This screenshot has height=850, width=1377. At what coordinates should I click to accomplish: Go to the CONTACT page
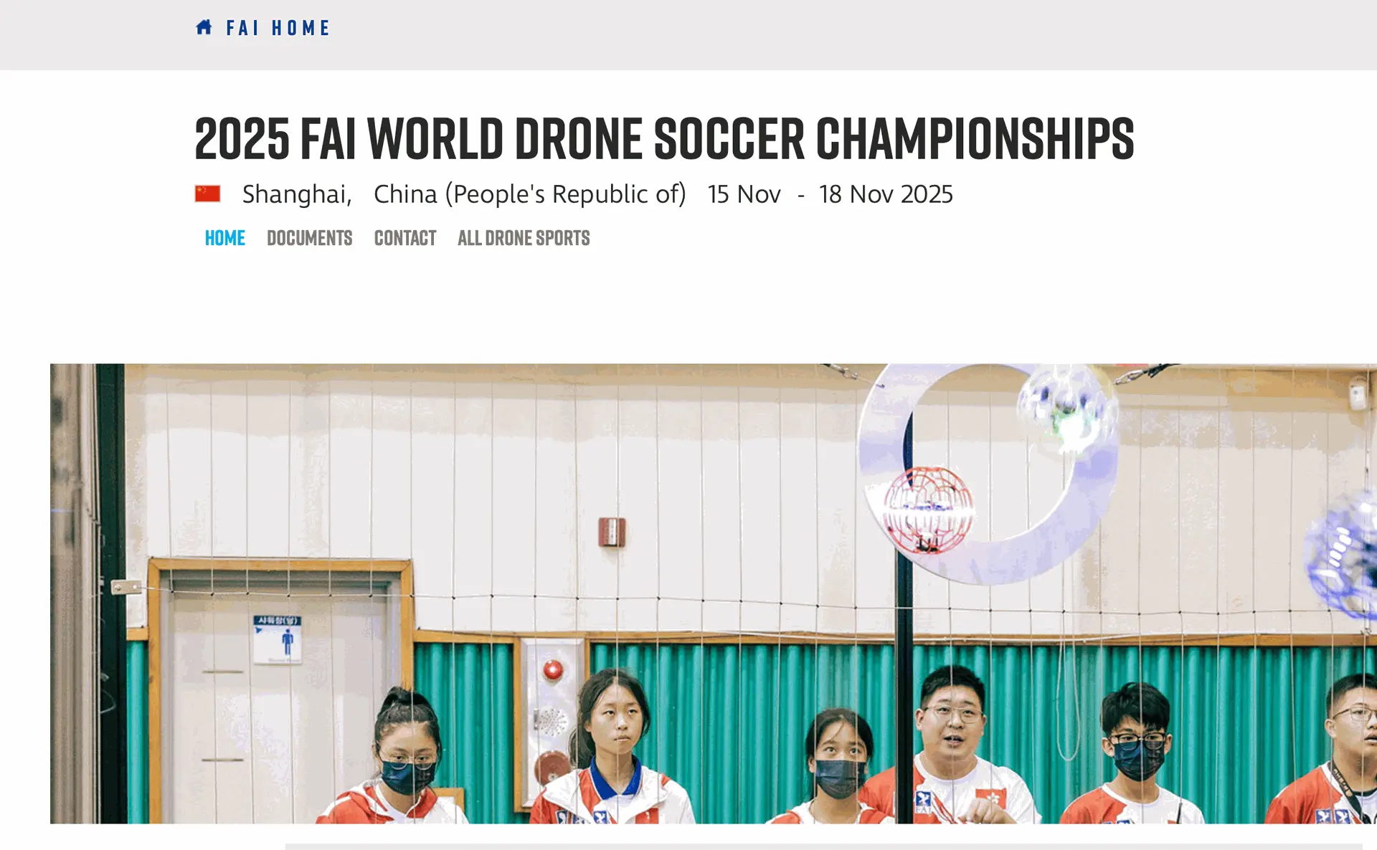click(405, 238)
